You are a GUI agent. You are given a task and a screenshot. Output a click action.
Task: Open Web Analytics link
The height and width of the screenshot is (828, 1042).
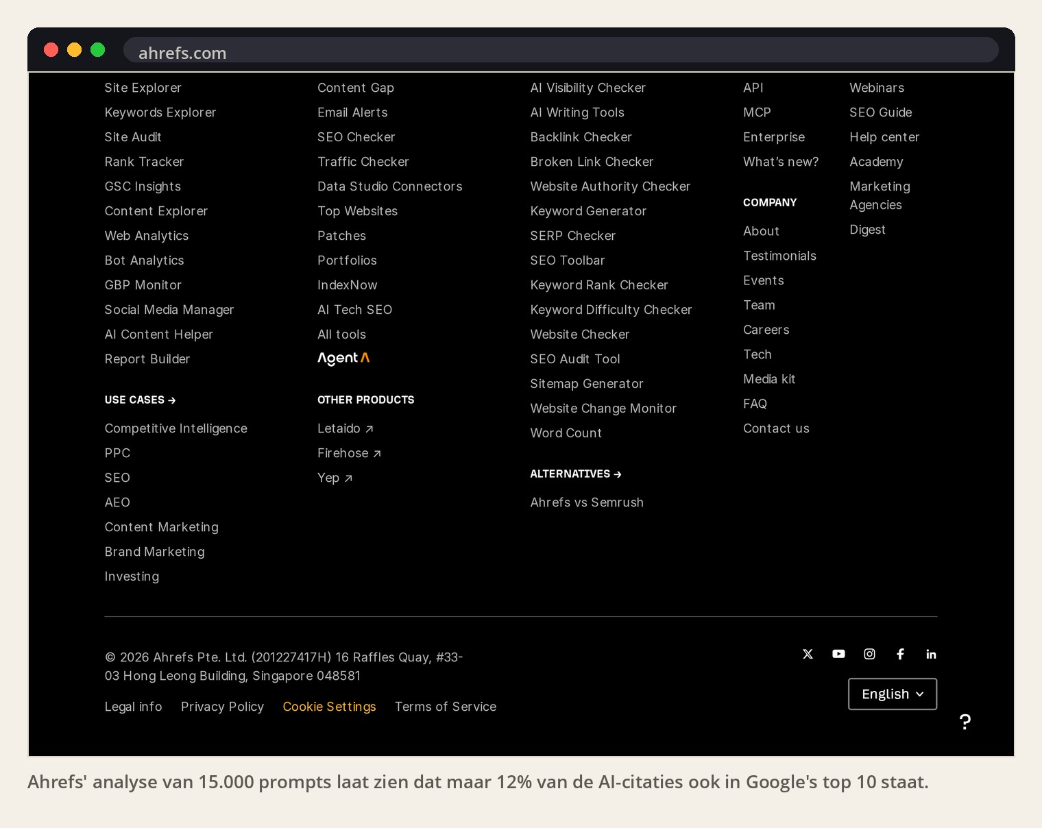click(147, 236)
